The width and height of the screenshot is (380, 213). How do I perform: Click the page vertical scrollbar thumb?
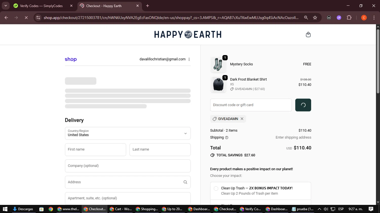[378, 61]
